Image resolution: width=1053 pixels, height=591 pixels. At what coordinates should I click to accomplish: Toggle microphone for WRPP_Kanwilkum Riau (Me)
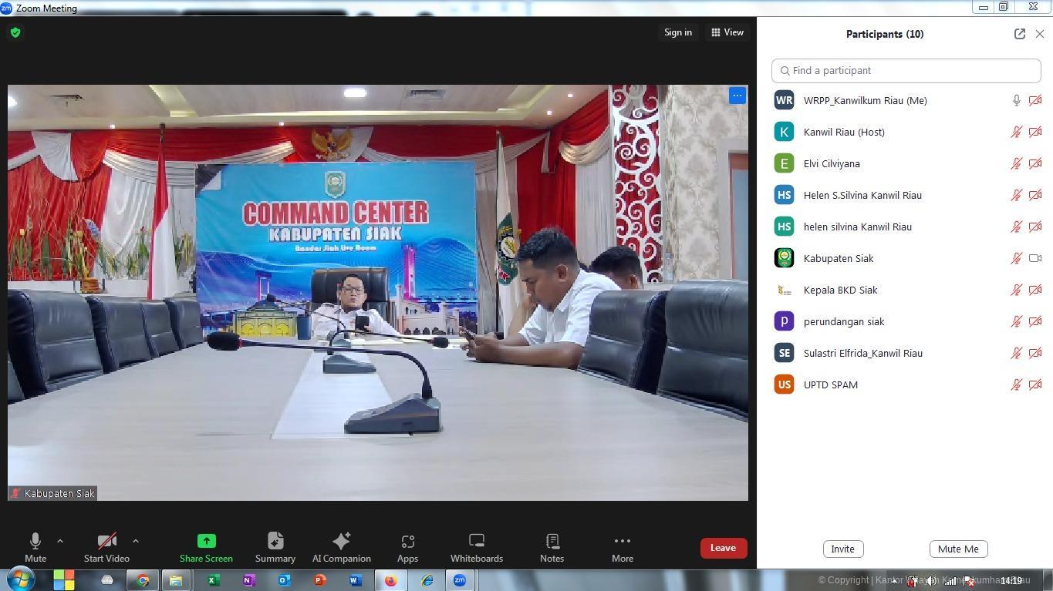(x=1016, y=101)
